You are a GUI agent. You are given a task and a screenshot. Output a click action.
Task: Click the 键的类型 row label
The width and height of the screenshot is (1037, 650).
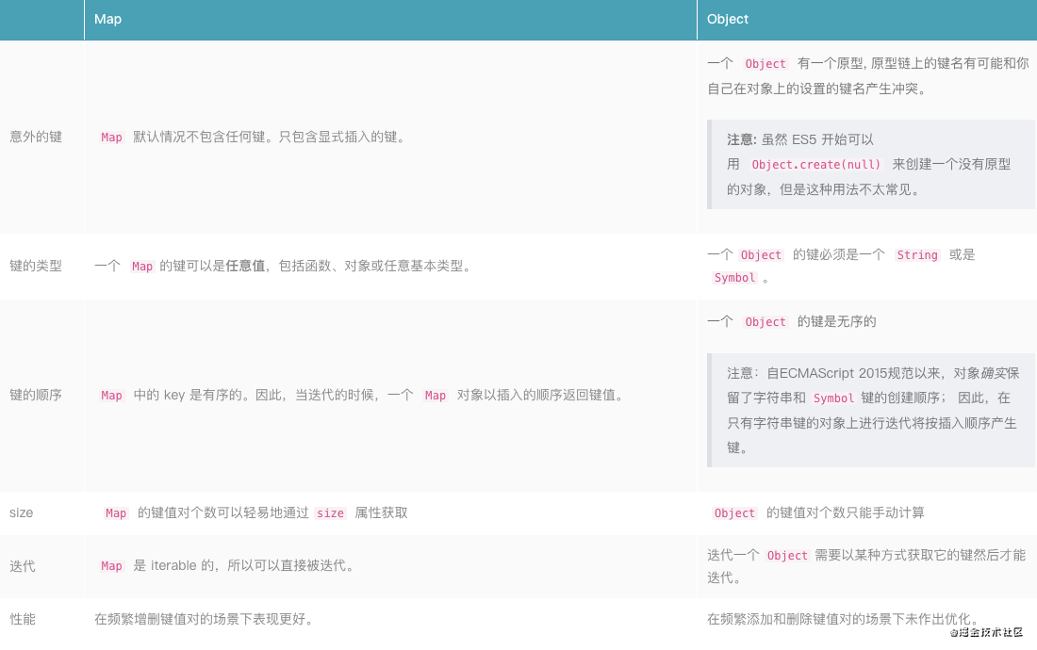36,266
